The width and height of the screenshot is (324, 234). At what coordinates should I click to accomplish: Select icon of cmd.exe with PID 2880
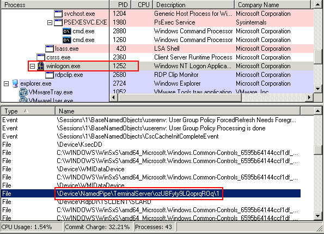tap(67, 31)
